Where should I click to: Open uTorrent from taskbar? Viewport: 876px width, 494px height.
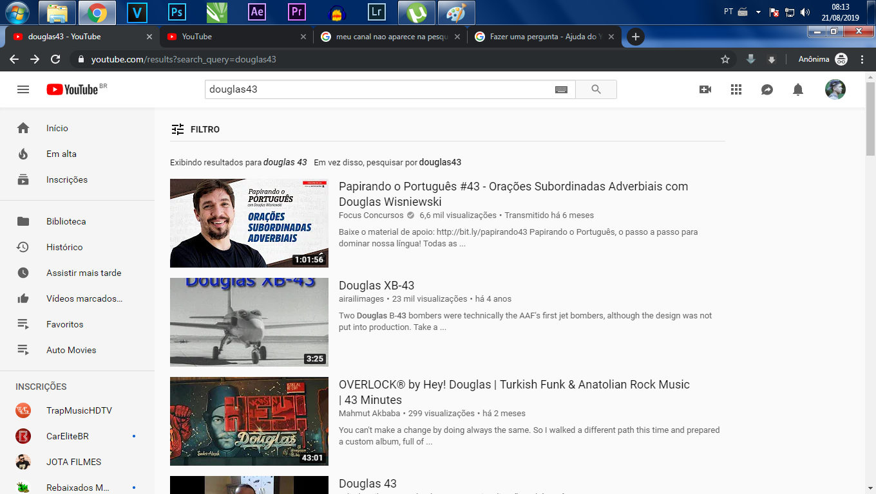pos(417,12)
